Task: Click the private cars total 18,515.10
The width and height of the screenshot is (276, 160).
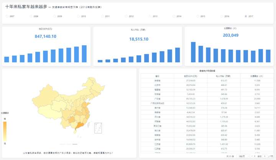Action: 139,39
